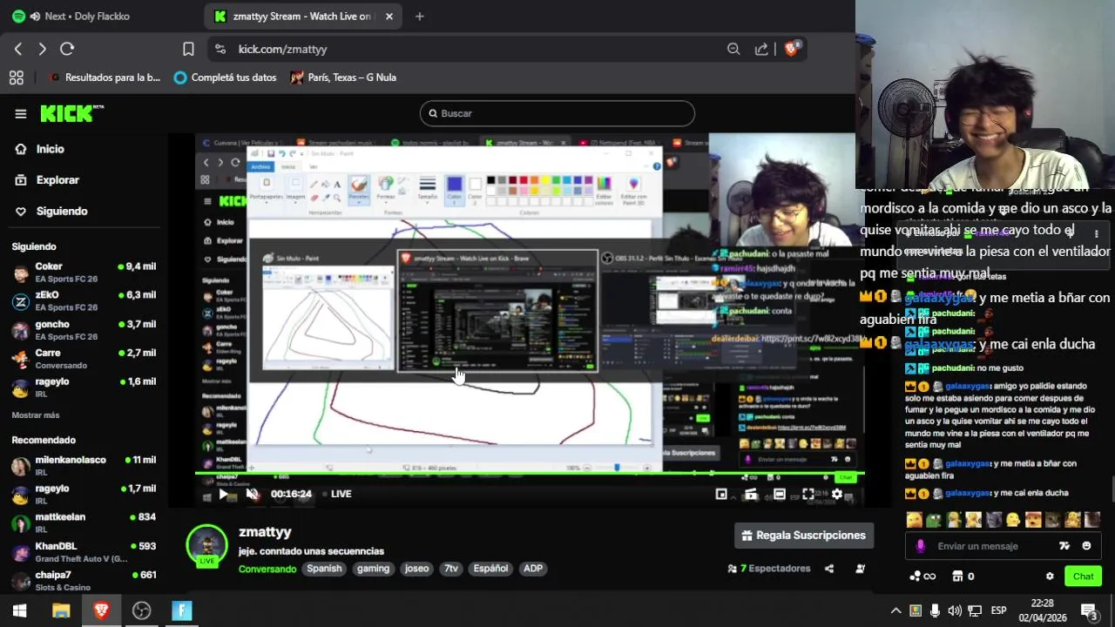Click the Buscar search field
The image size is (1115, 627).
point(557,113)
